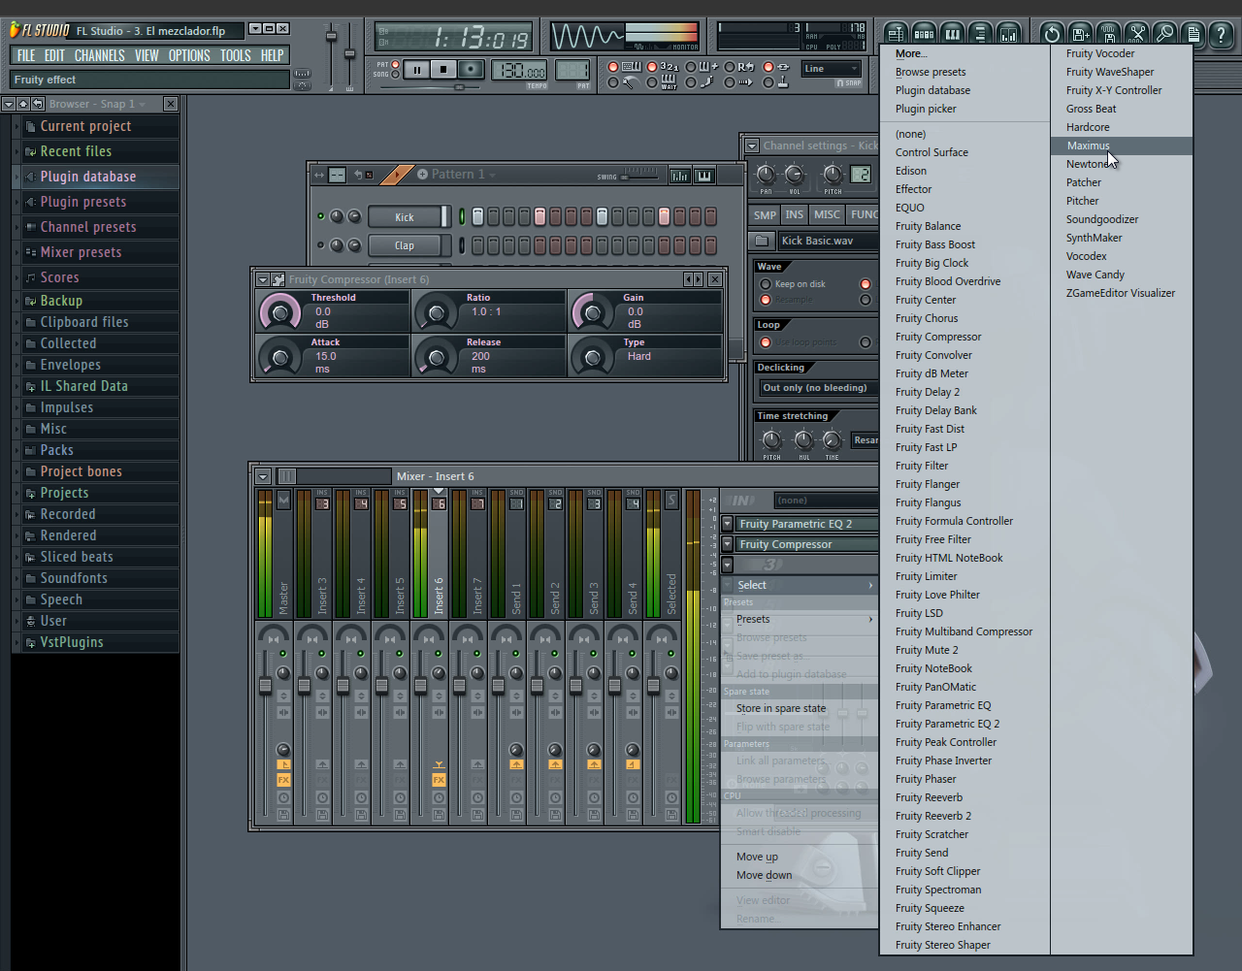Image resolution: width=1242 pixels, height=971 pixels.
Task: Click the Undo circular arrow icon
Action: click(1052, 34)
